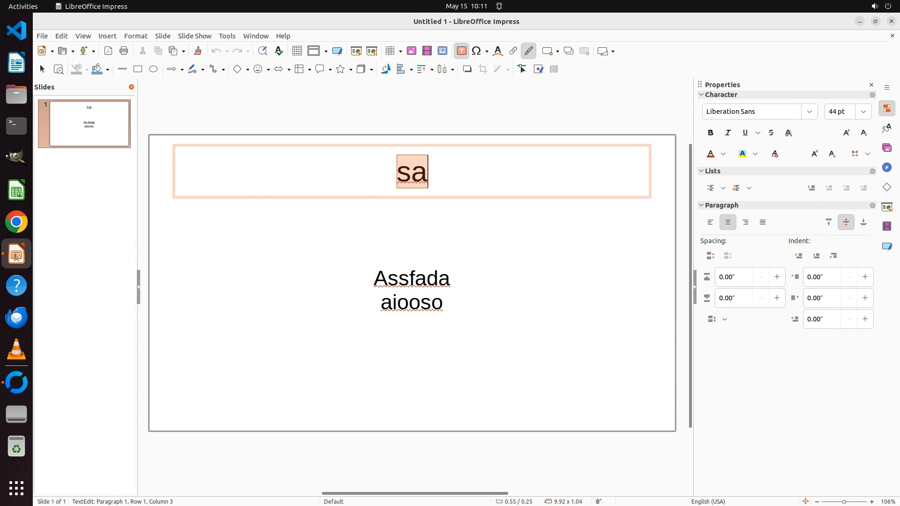
Task: Click the Insert Text Box icon
Action: click(461, 51)
